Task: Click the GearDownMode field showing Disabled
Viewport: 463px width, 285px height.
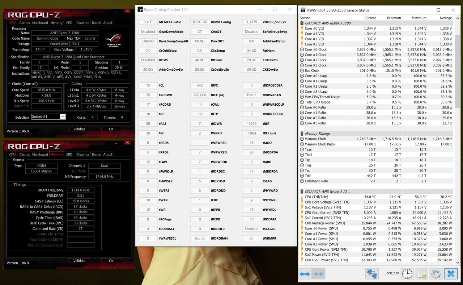Action: point(148,32)
